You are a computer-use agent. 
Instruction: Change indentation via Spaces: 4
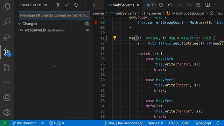155,123
